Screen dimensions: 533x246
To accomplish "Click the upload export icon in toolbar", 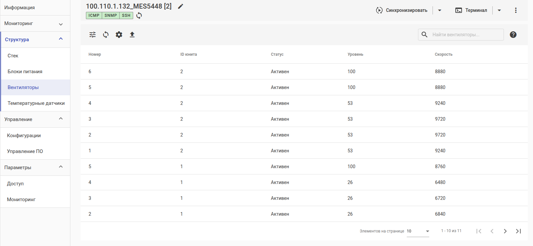I will coord(132,35).
